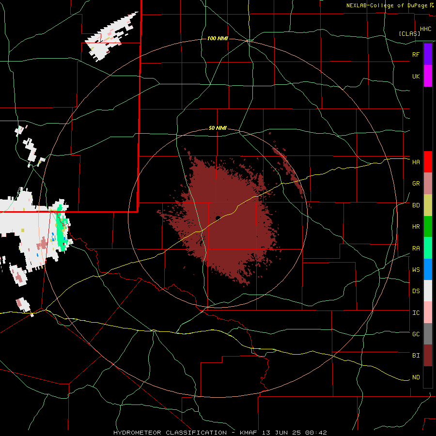Click the HA red legend swatch

(x=428, y=162)
